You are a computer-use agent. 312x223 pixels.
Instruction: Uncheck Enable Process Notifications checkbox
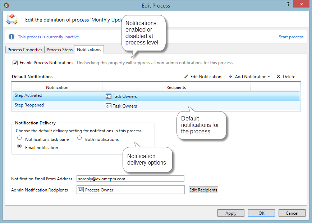(15, 63)
